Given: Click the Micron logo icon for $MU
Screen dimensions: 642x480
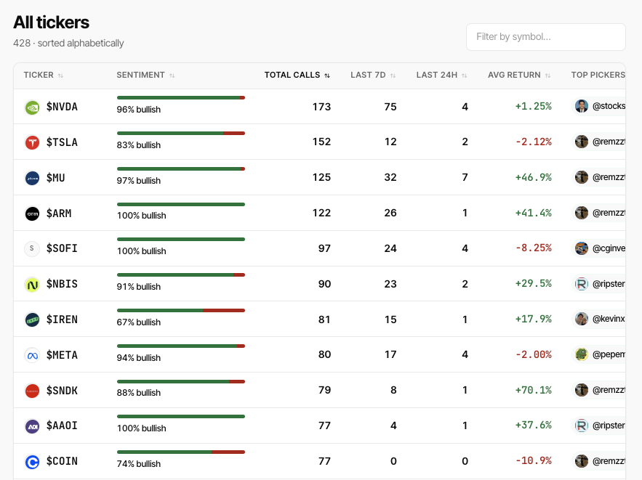Looking at the screenshot, I should pos(32,178).
